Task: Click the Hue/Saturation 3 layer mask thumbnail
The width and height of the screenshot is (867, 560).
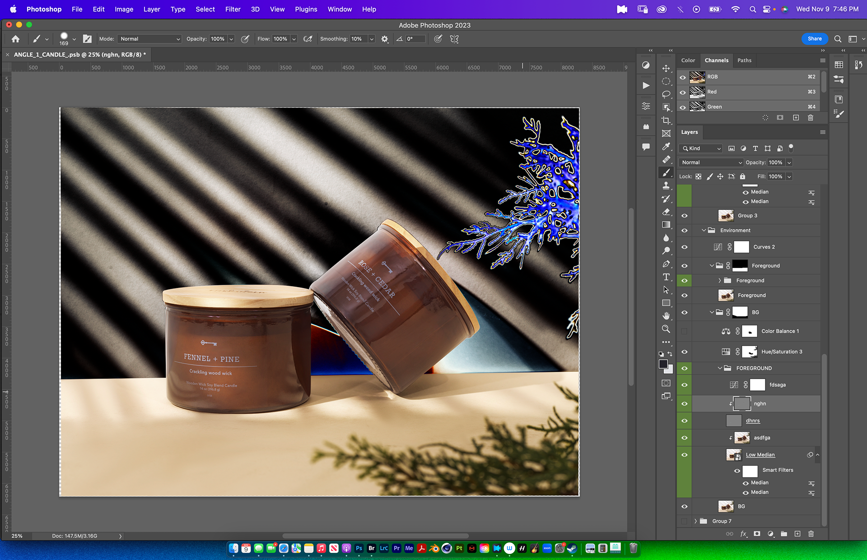Action: [750, 352]
